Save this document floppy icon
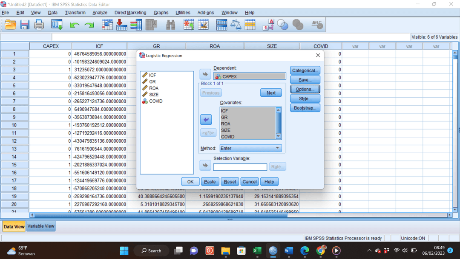 click(25, 25)
